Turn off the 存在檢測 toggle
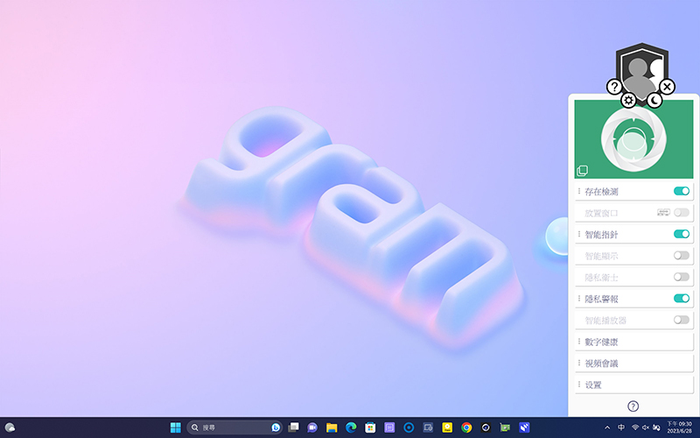This screenshot has width=700, height=438. [x=681, y=191]
